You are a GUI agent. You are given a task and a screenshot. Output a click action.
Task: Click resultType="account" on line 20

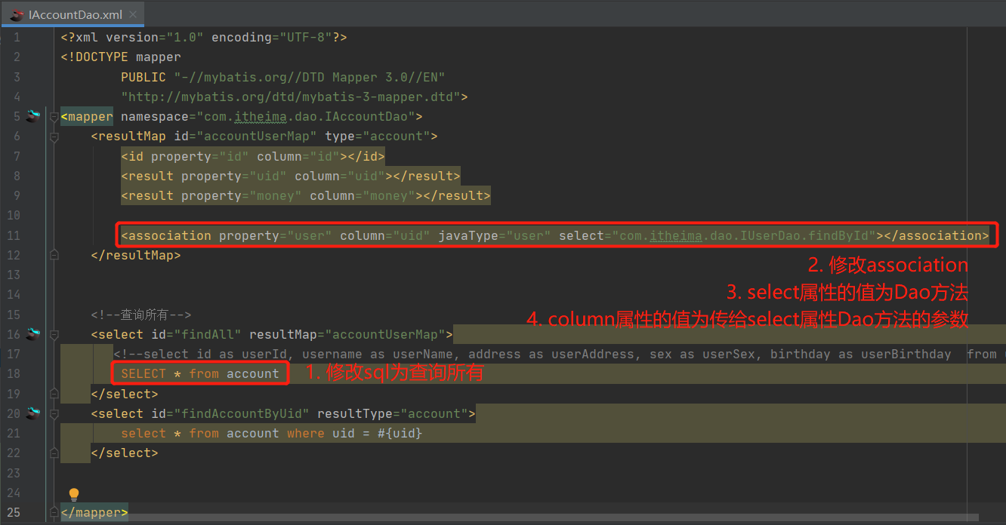pos(393,413)
